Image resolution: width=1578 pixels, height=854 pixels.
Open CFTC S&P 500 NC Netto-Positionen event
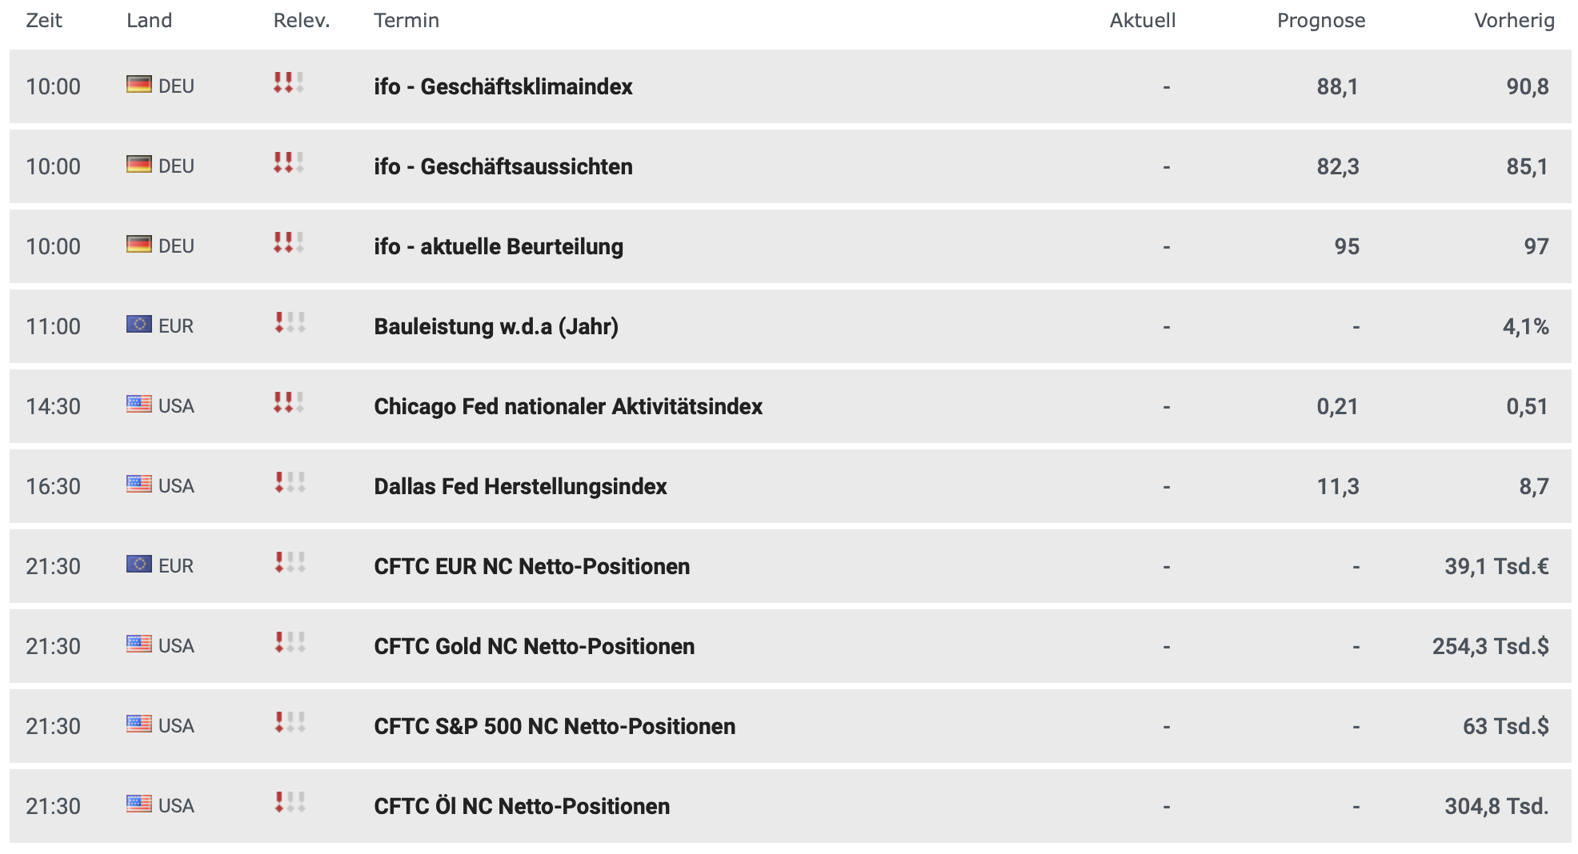click(x=555, y=726)
